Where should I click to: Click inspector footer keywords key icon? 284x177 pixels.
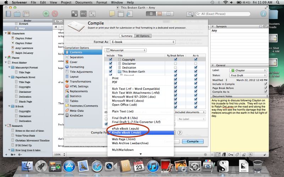(x=230, y=155)
